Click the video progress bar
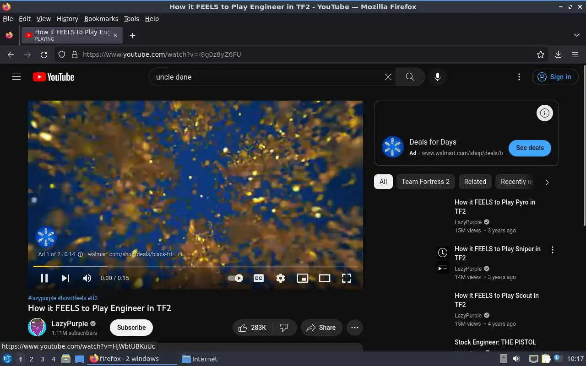 click(x=195, y=266)
